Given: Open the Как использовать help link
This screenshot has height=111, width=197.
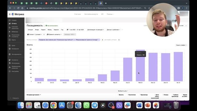Looking at the screenshot, I should click(52, 26).
